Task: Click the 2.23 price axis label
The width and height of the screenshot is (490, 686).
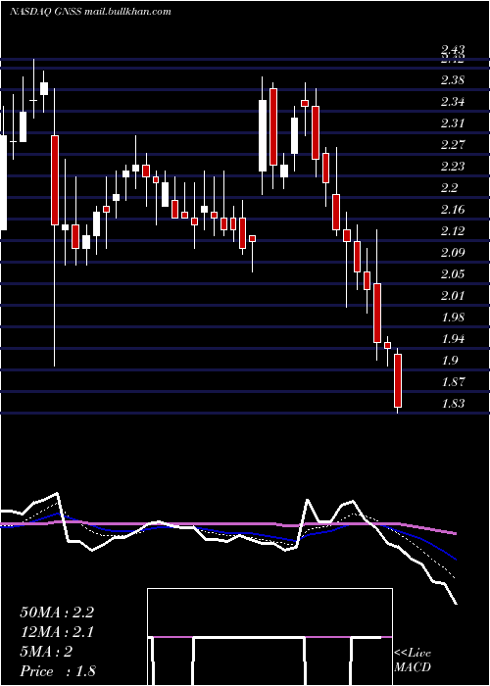Action: [x=453, y=167]
